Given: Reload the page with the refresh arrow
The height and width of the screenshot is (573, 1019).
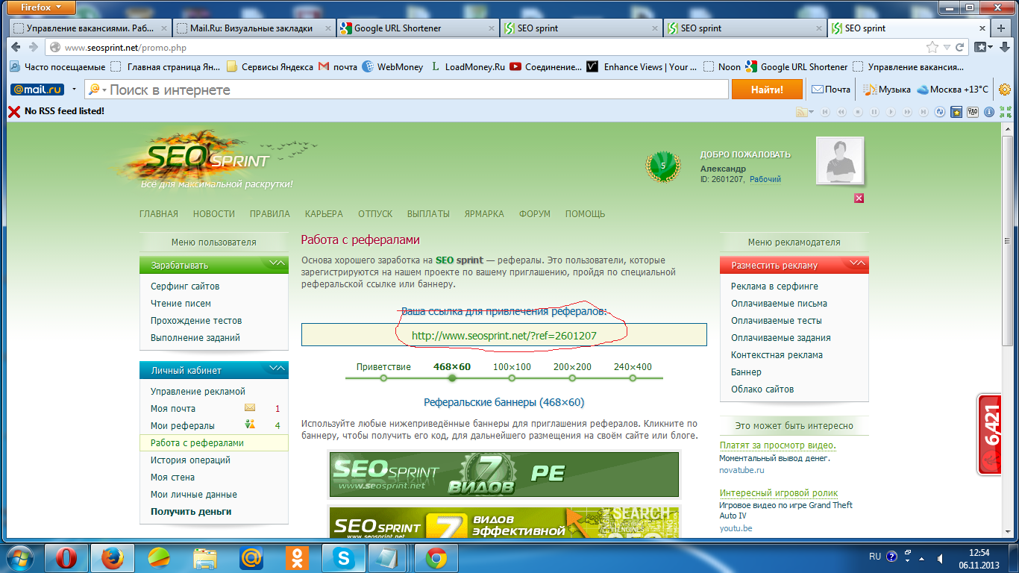Looking at the screenshot, I should pos(959,47).
